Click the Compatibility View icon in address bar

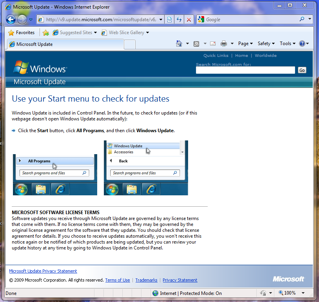tap(169, 20)
